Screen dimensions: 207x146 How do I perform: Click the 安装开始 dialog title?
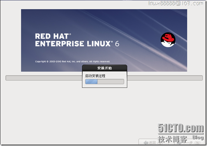(105, 68)
